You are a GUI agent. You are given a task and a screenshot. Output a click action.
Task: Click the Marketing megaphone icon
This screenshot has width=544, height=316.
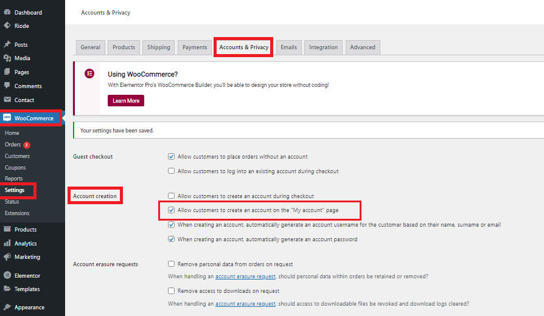click(7, 256)
